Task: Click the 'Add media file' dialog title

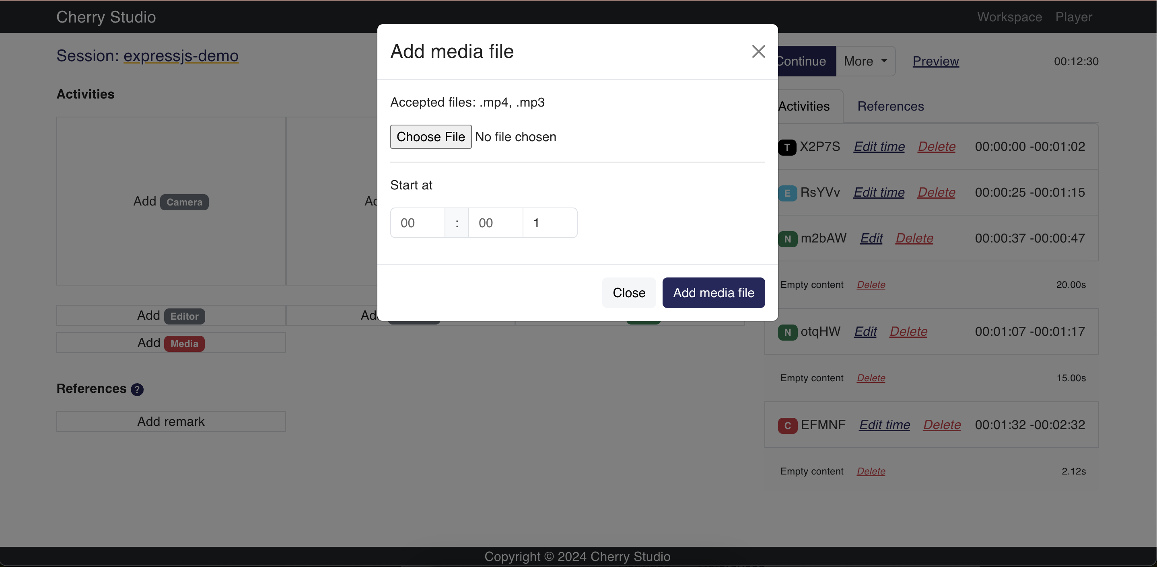Action: point(452,51)
